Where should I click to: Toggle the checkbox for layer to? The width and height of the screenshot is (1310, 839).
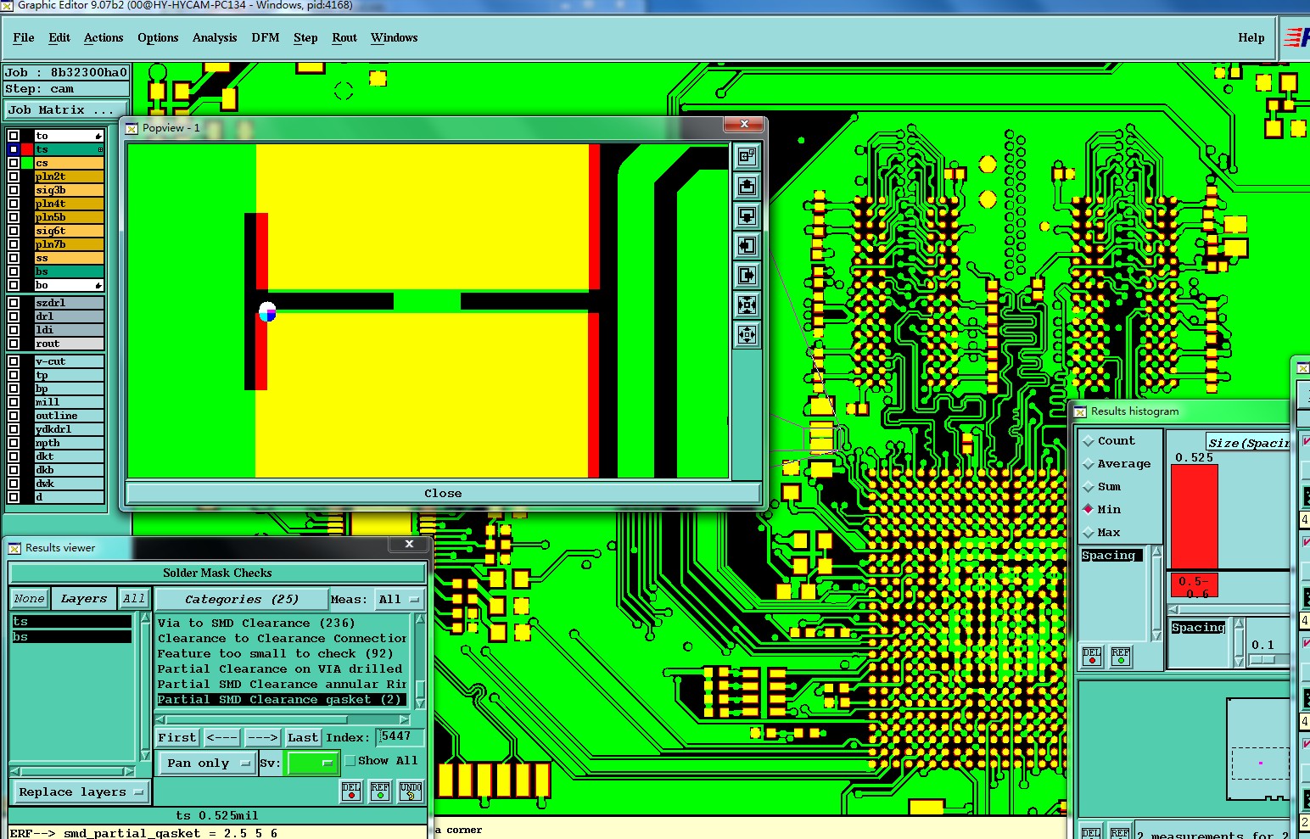(14, 136)
